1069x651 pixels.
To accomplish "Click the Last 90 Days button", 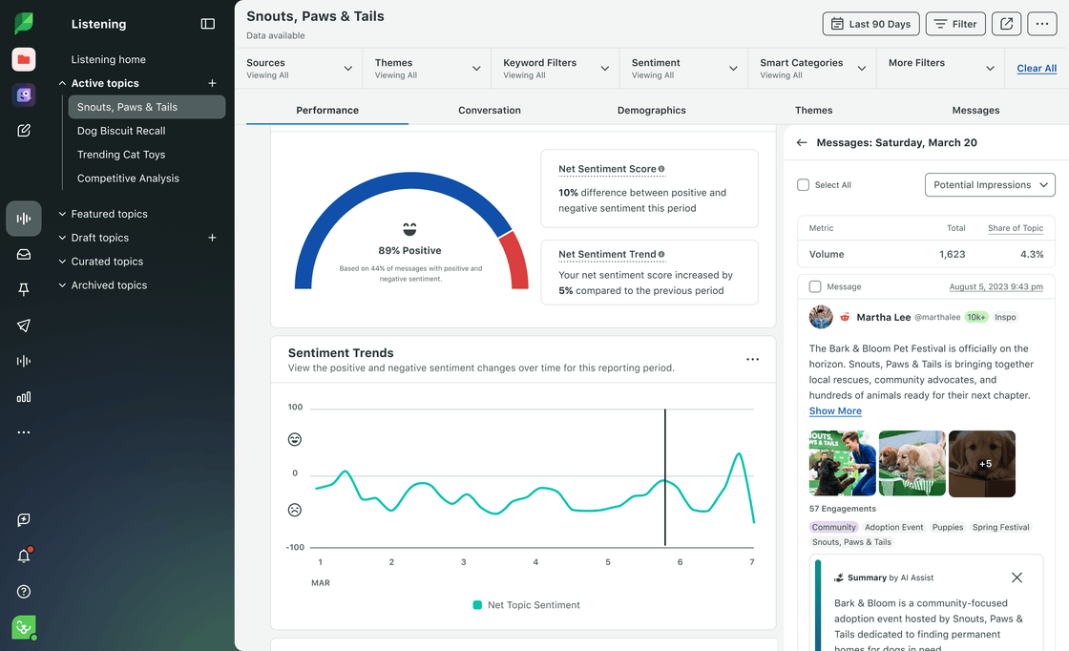I will [870, 24].
